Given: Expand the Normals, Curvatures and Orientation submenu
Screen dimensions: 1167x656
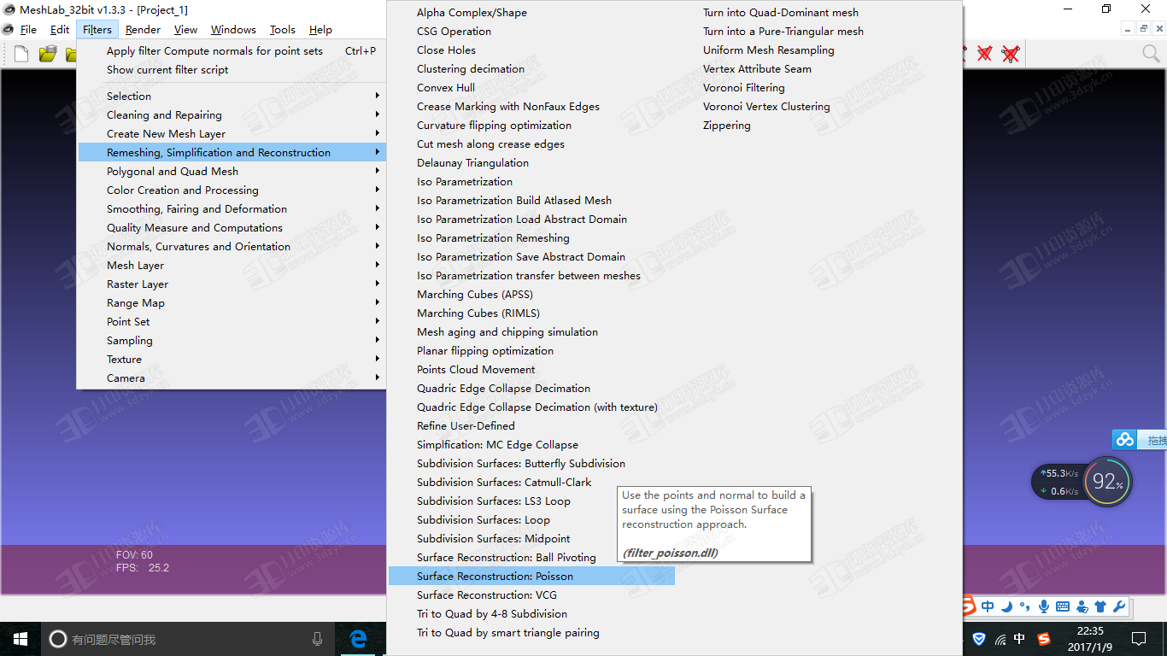Looking at the screenshot, I should 232,246.
